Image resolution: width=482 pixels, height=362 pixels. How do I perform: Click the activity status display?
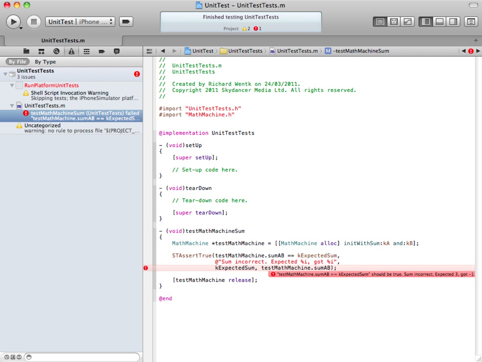241,22
